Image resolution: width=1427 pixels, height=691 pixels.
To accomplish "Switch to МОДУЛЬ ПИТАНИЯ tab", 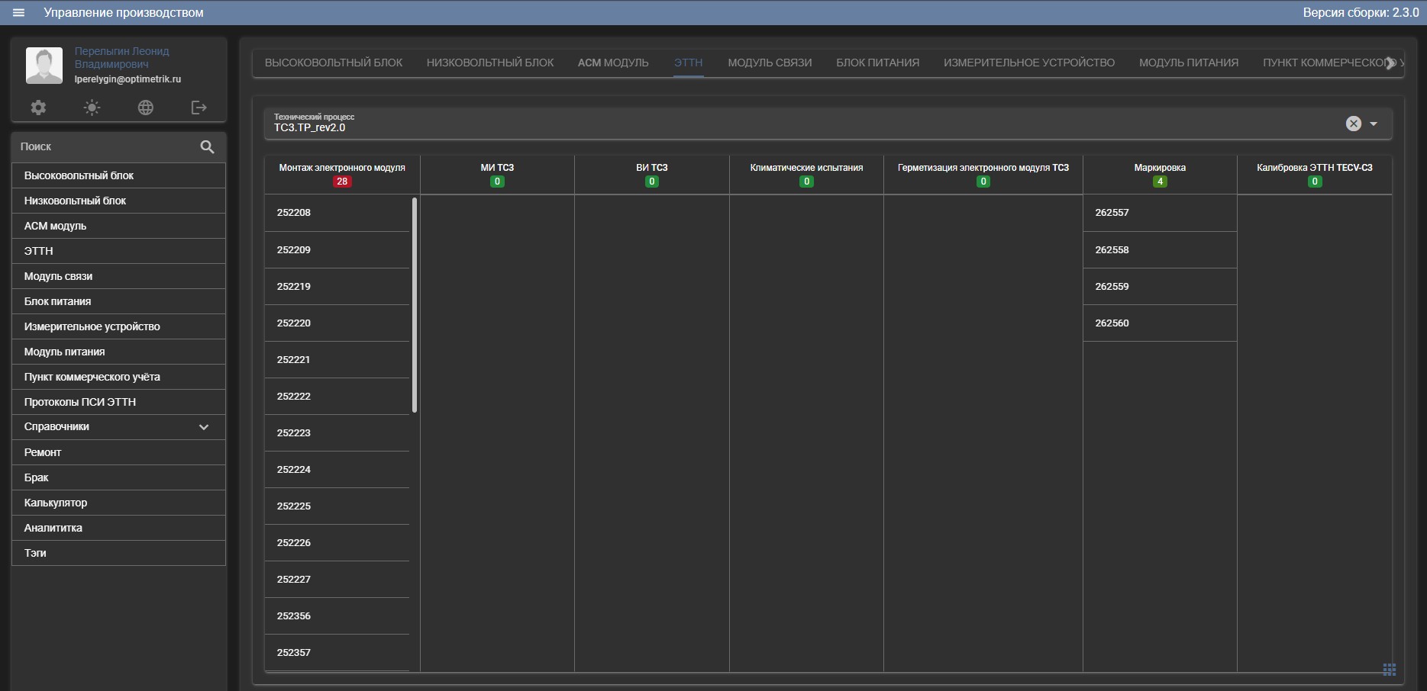I will 1189,63.
